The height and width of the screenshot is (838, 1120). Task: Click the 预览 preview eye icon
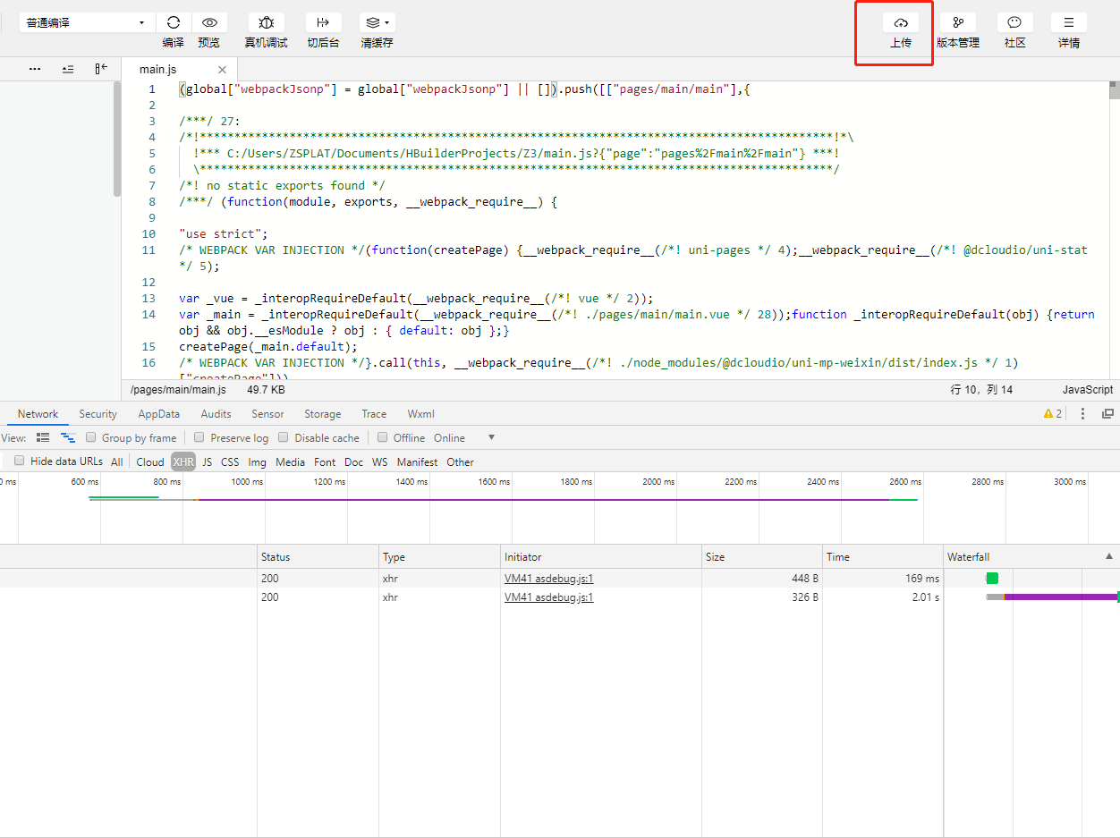[209, 22]
